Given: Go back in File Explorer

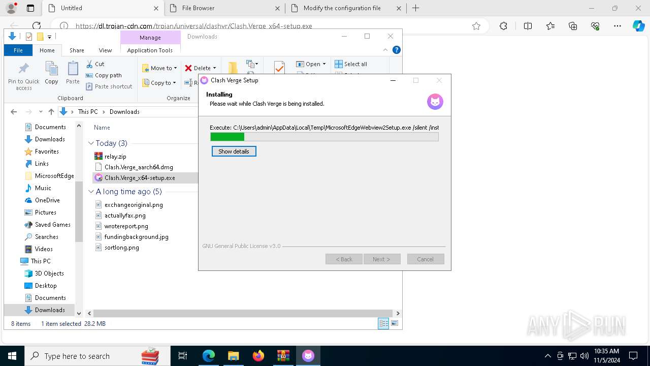Looking at the screenshot, I should (x=14, y=112).
